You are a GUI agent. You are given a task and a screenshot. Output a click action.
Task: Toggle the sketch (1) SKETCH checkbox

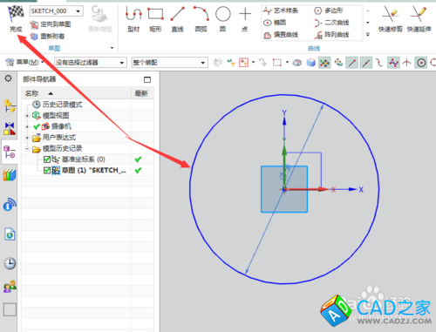pyautogui.click(x=47, y=170)
